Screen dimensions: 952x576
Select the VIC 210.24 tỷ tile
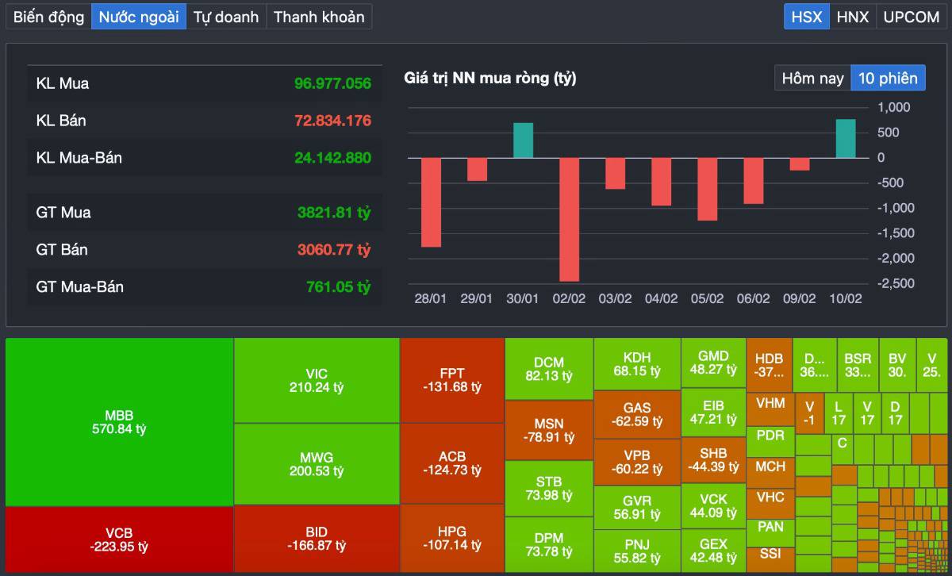(x=317, y=381)
